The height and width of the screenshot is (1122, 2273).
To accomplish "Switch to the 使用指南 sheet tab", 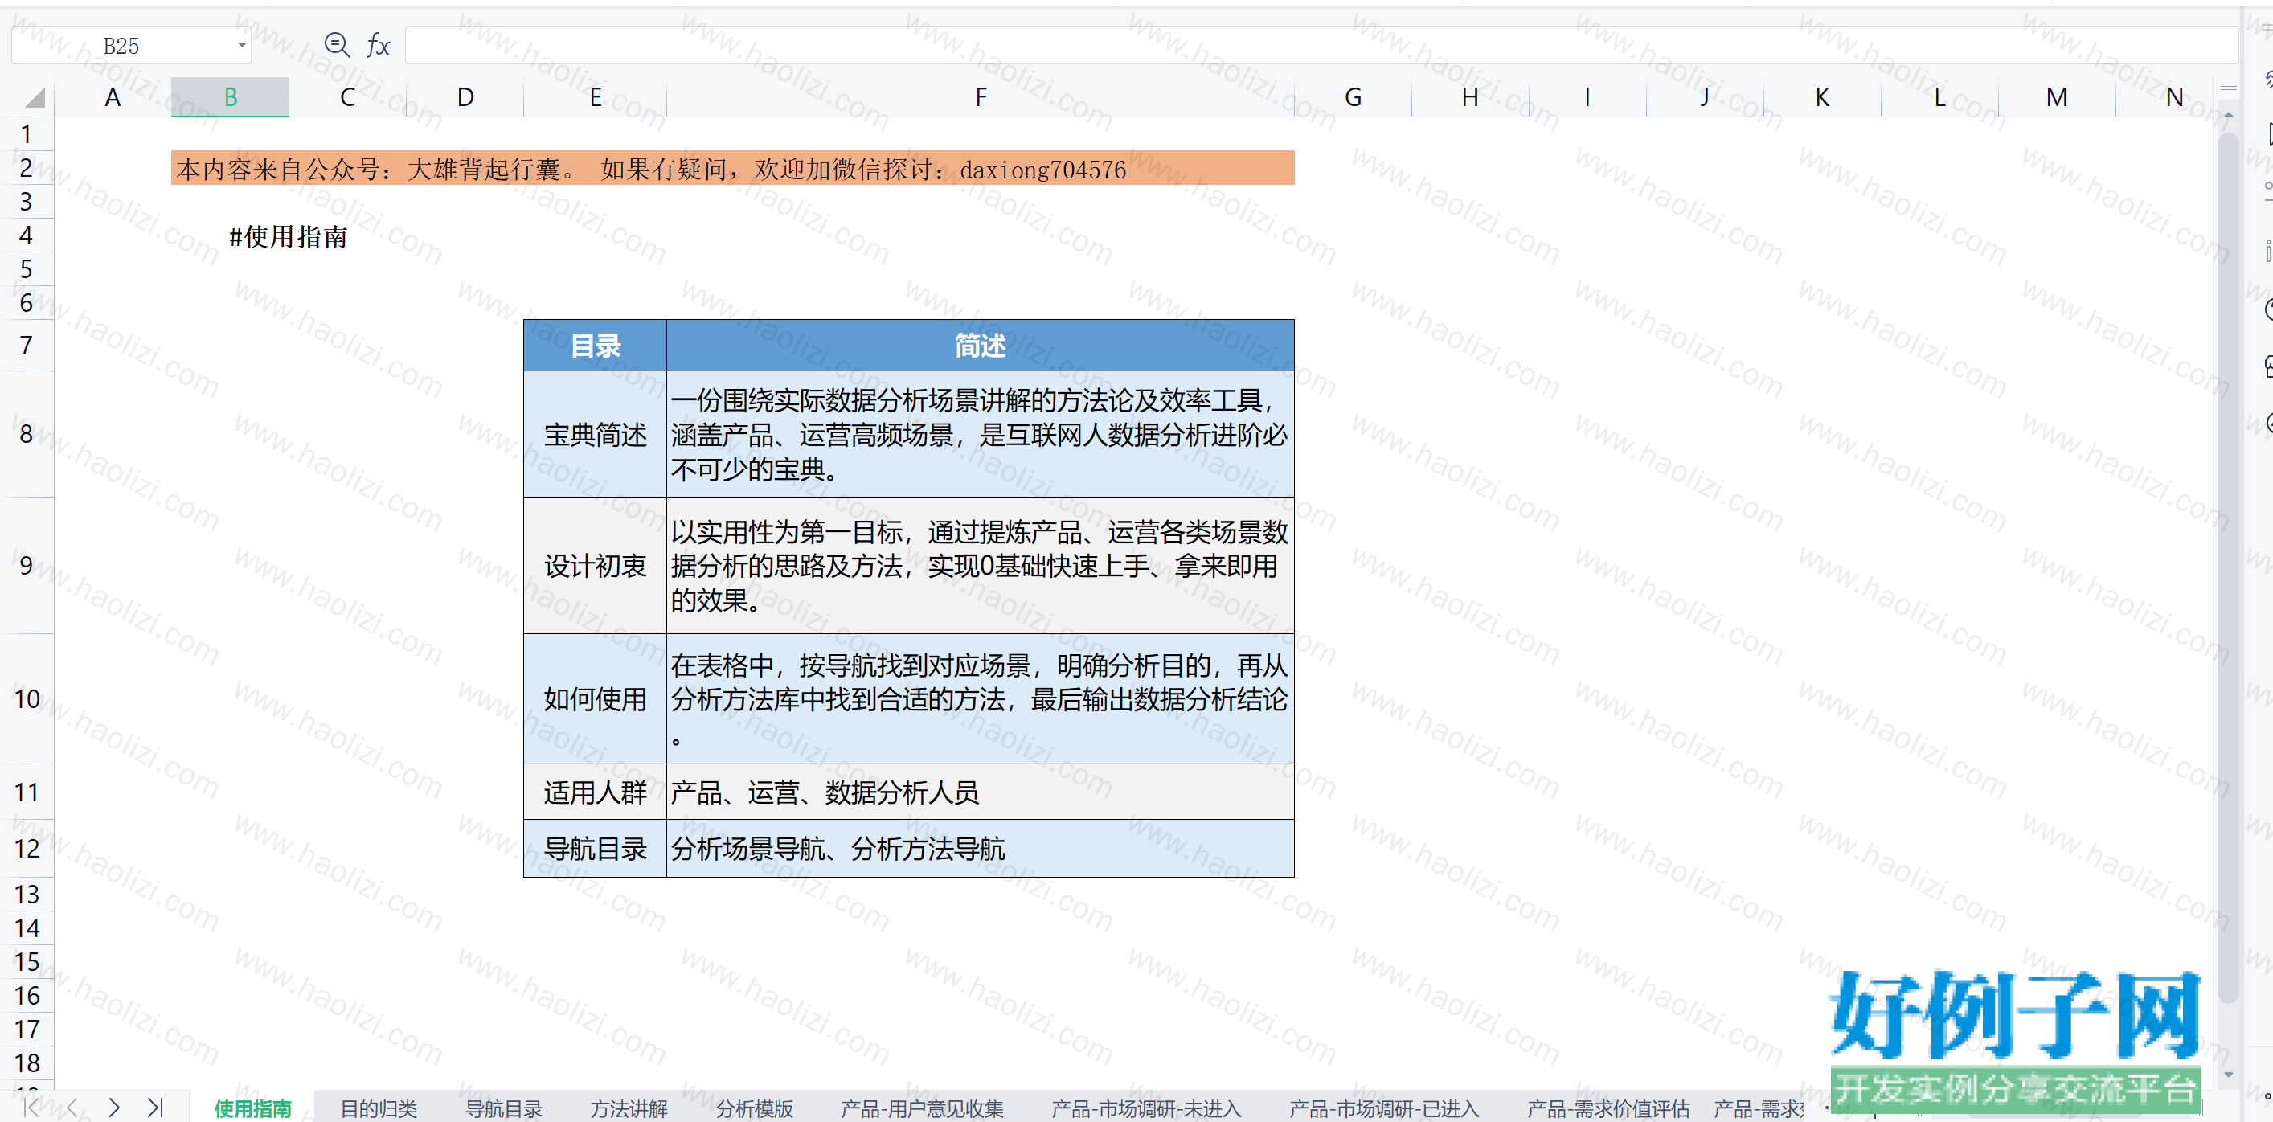I will (252, 1108).
